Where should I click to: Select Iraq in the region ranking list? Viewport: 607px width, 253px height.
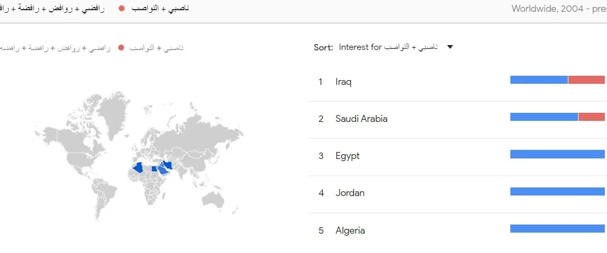click(343, 82)
